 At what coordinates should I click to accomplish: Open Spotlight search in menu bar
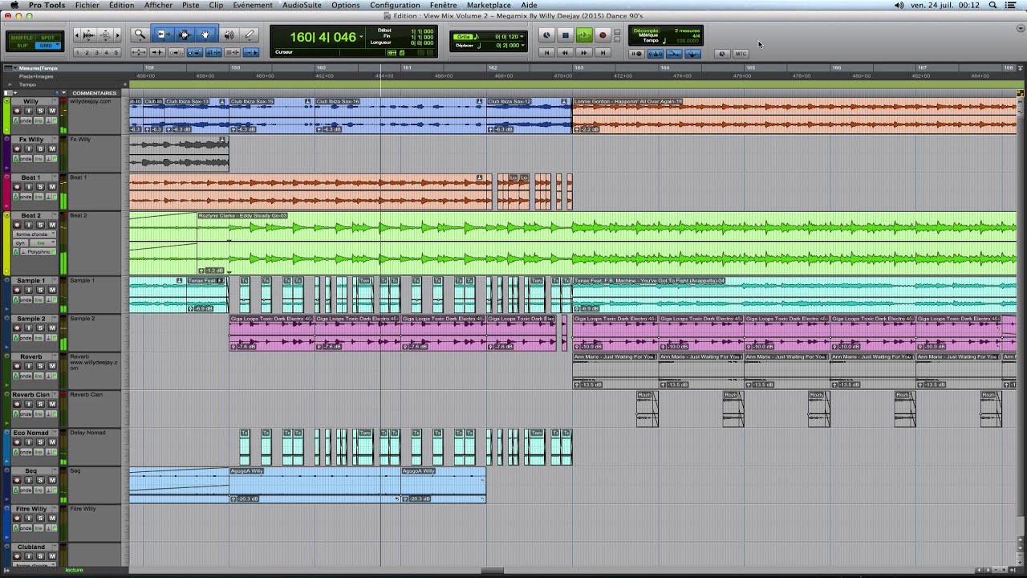pyautogui.click(x=993, y=5)
